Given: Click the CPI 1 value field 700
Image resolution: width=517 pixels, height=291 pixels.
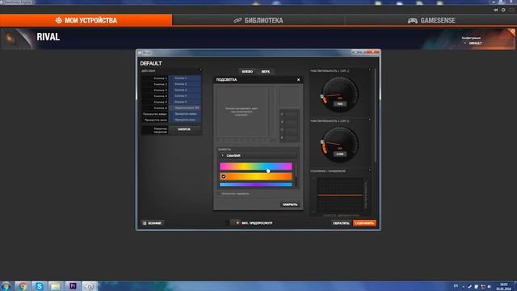Looking at the screenshot, I should point(339,104).
